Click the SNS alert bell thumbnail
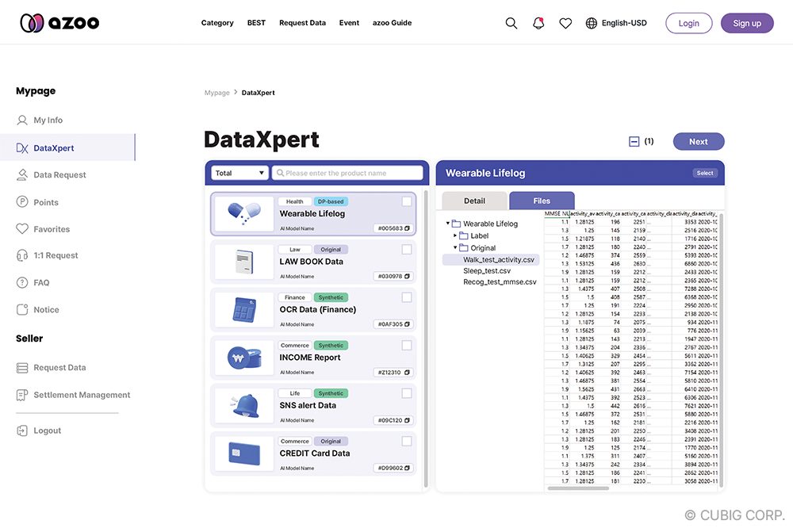Screen dimensions: 793x528 (x=244, y=406)
